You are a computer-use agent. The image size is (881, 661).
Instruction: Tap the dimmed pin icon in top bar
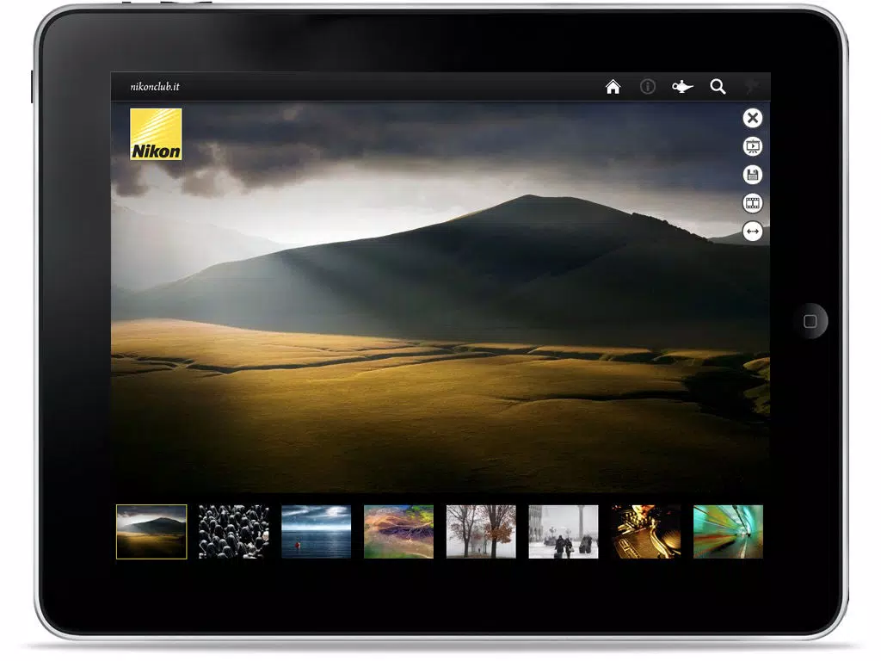coord(752,87)
